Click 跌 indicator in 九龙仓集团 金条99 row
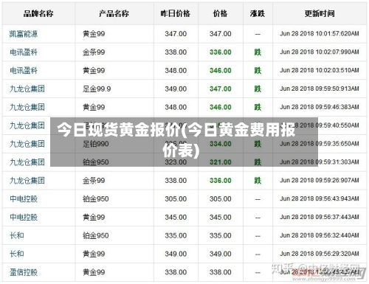This screenshot has height=284, width=369. [x=258, y=181]
